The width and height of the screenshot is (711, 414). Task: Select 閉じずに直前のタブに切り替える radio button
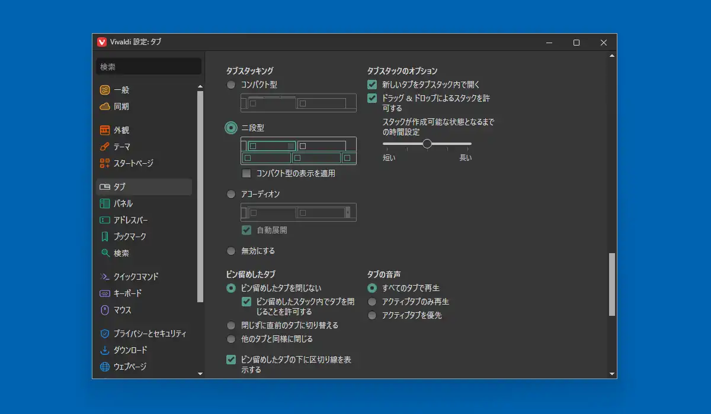pyautogui.click(x=231, y=325)
